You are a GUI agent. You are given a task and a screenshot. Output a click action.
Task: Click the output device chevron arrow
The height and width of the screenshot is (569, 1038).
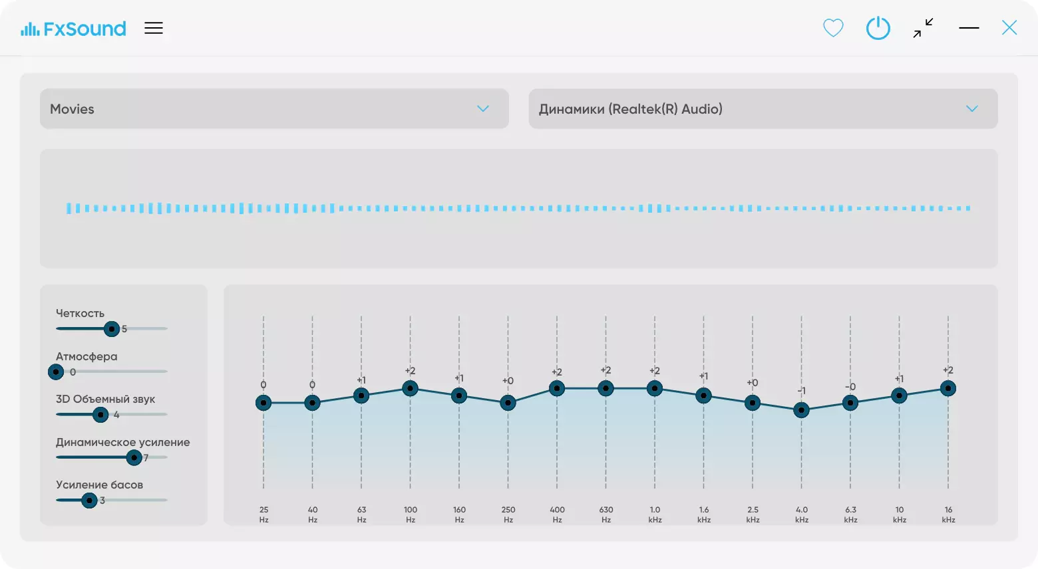(x=972, y=109)
